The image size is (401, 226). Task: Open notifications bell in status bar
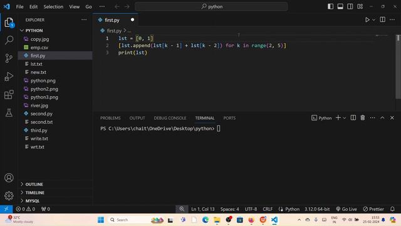pyautogui.click(x=392, y=209)
